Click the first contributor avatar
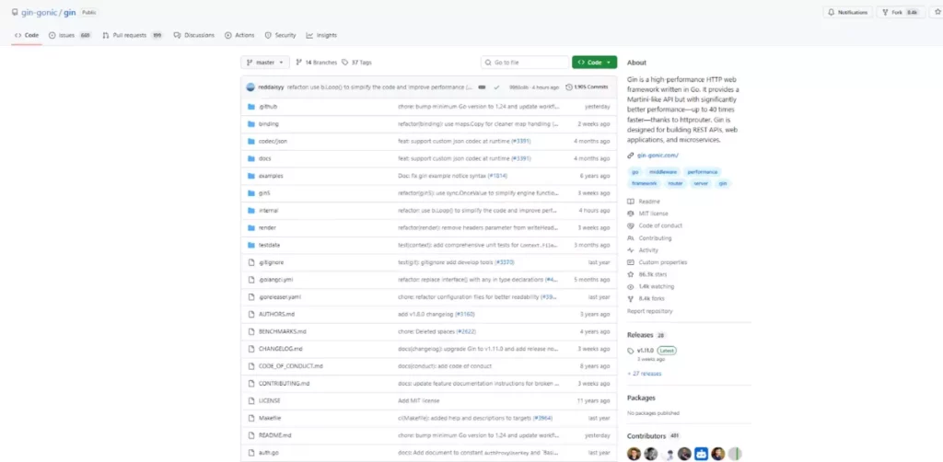This screenshot has height=462, width=943. pyautogui.click(x=634, y=453)
